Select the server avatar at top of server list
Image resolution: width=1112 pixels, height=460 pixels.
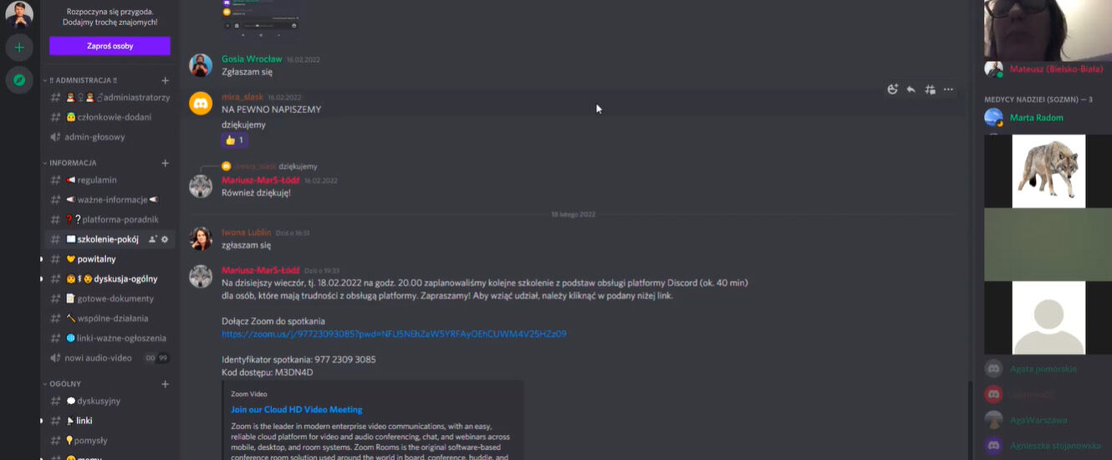coord(19,13)
